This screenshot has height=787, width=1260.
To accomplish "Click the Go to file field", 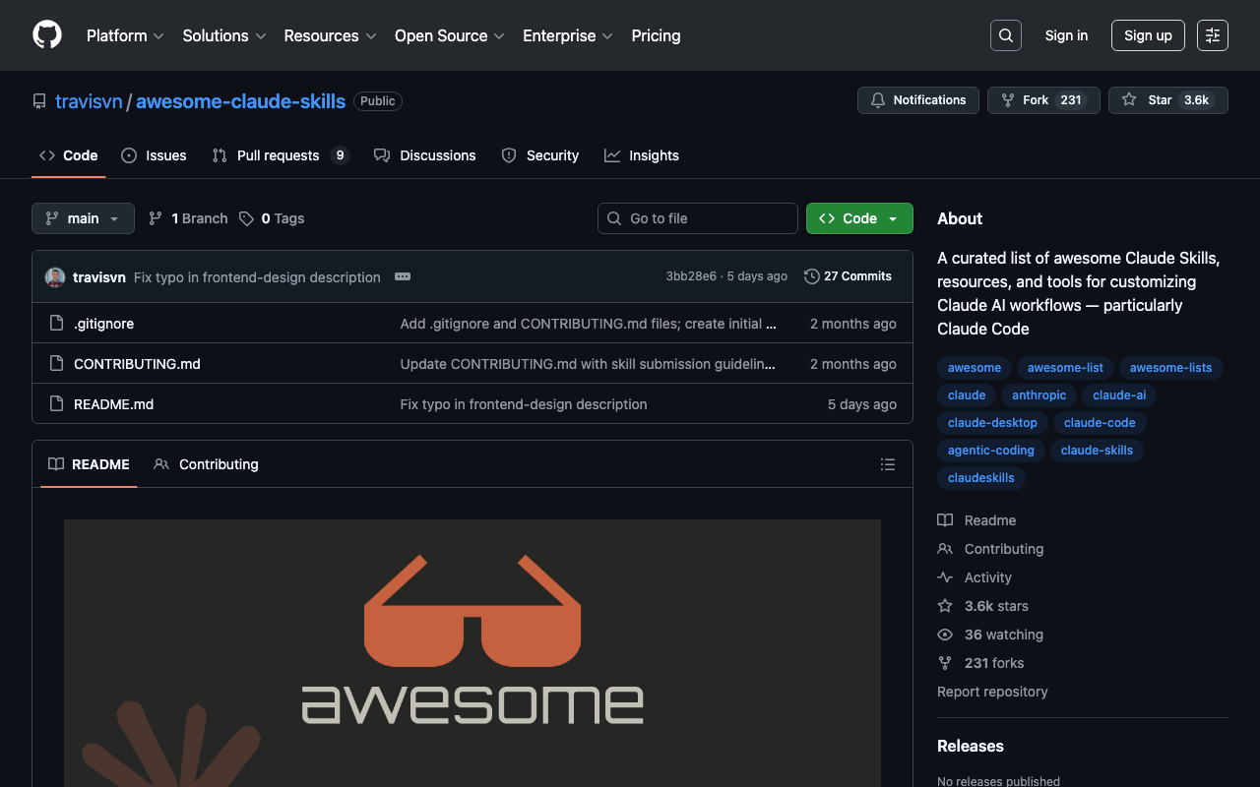I will [698, 218].
